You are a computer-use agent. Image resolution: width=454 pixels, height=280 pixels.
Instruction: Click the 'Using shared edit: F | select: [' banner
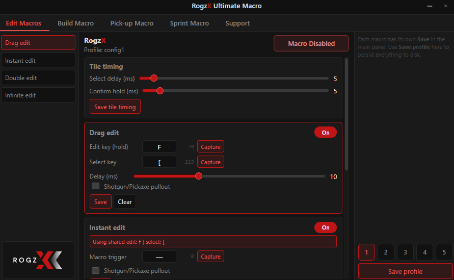coord(213,241)
